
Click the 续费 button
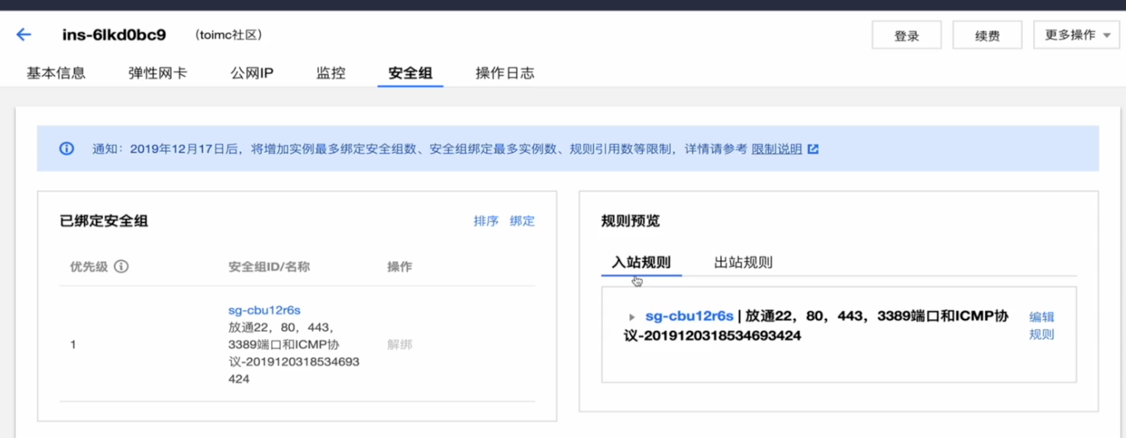[986, 36]
